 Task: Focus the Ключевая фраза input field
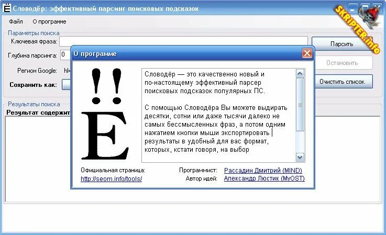tap(183, 41)
